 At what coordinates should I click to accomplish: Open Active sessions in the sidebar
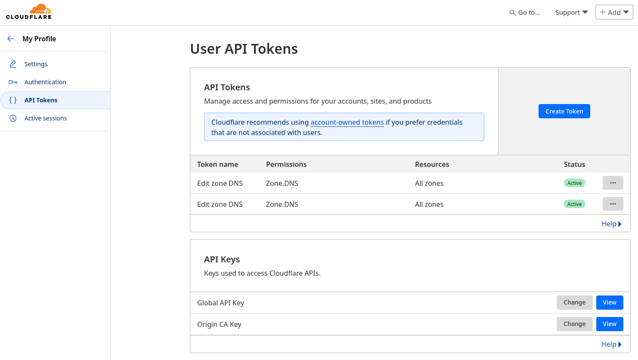pos(55,118)
